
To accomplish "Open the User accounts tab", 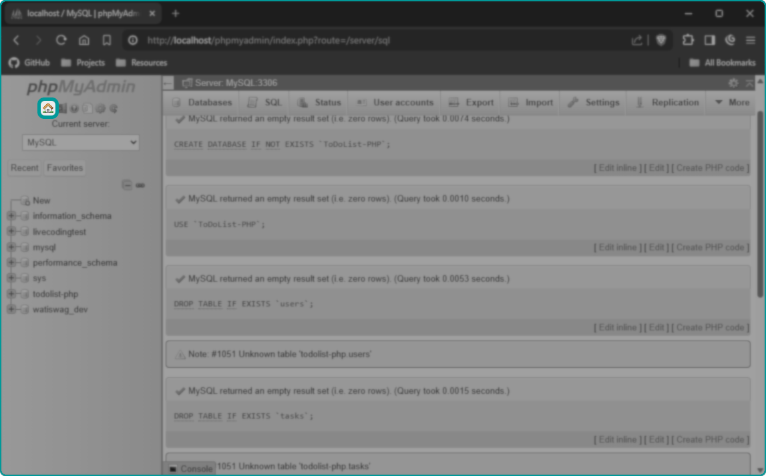I will pyautogui.click(x=395, y=103).
